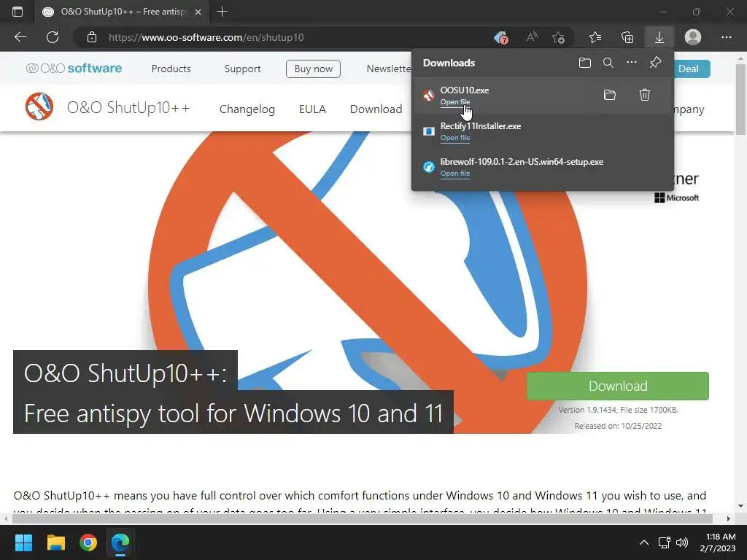Search downloads with magnifier icon
This screenshot has height=560, width=747.
[608, 63]
